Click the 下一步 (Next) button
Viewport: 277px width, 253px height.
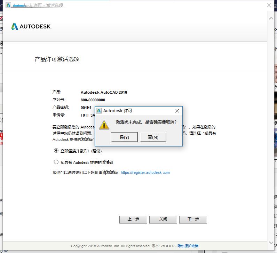click(193, 220)
